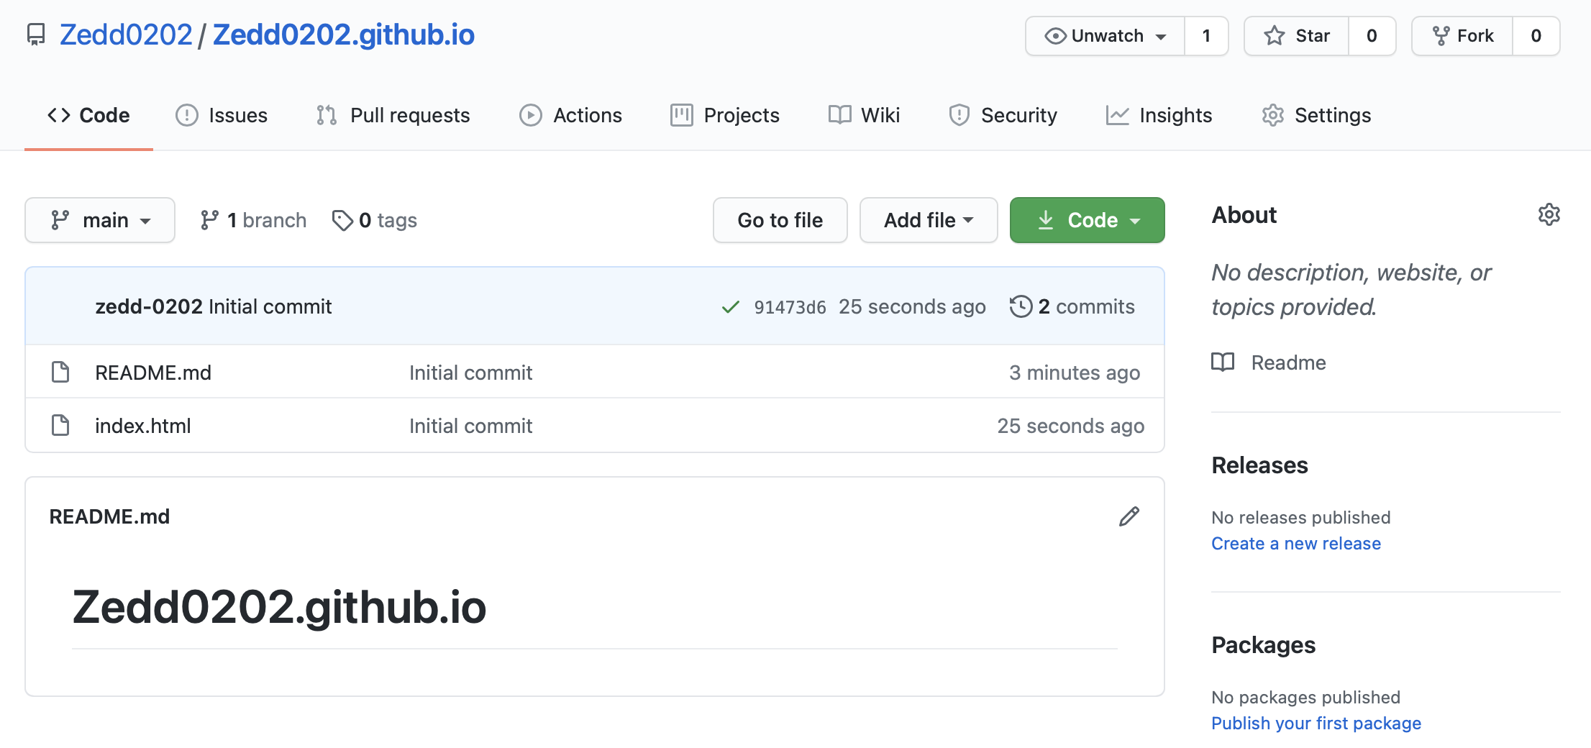Viewport: 1591px width, 748px height.
Task: Open README.md row's Initial commit message
Action: click(471, 373)
